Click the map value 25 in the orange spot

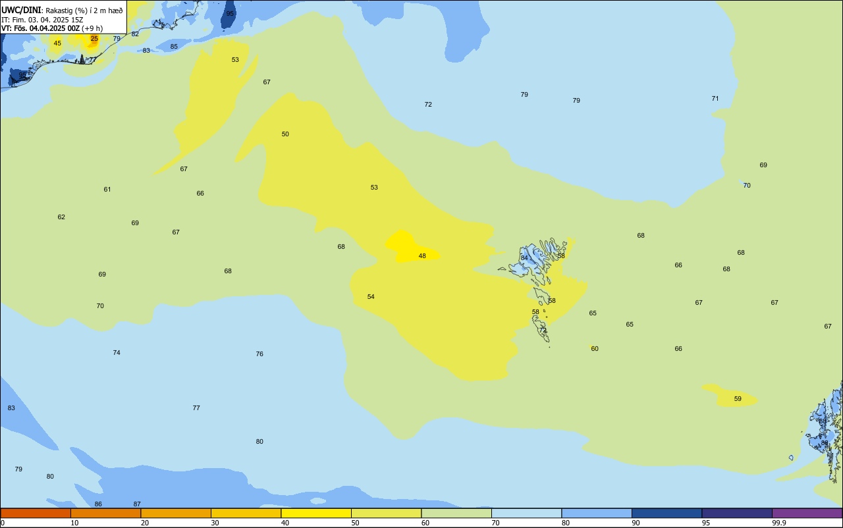pos(94,39)
